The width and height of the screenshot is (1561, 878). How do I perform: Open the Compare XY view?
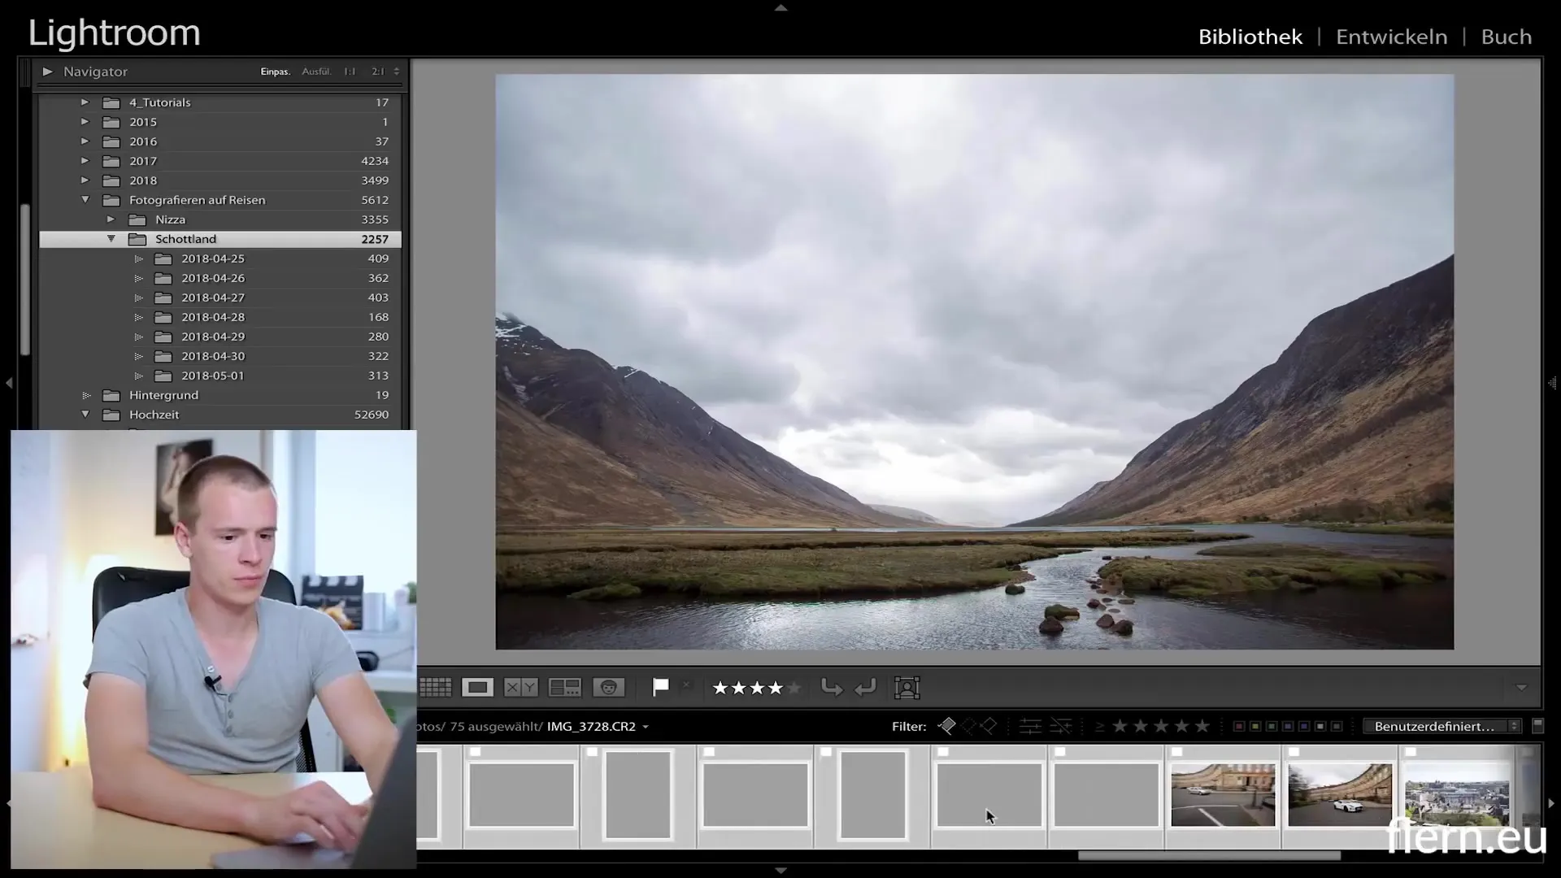click(x=520, y=688)
